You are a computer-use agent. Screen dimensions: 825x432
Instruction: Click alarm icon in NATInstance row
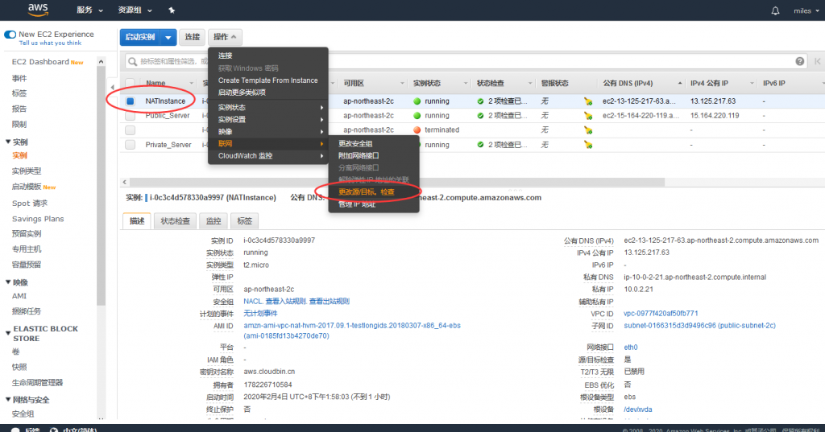(588, 101)
